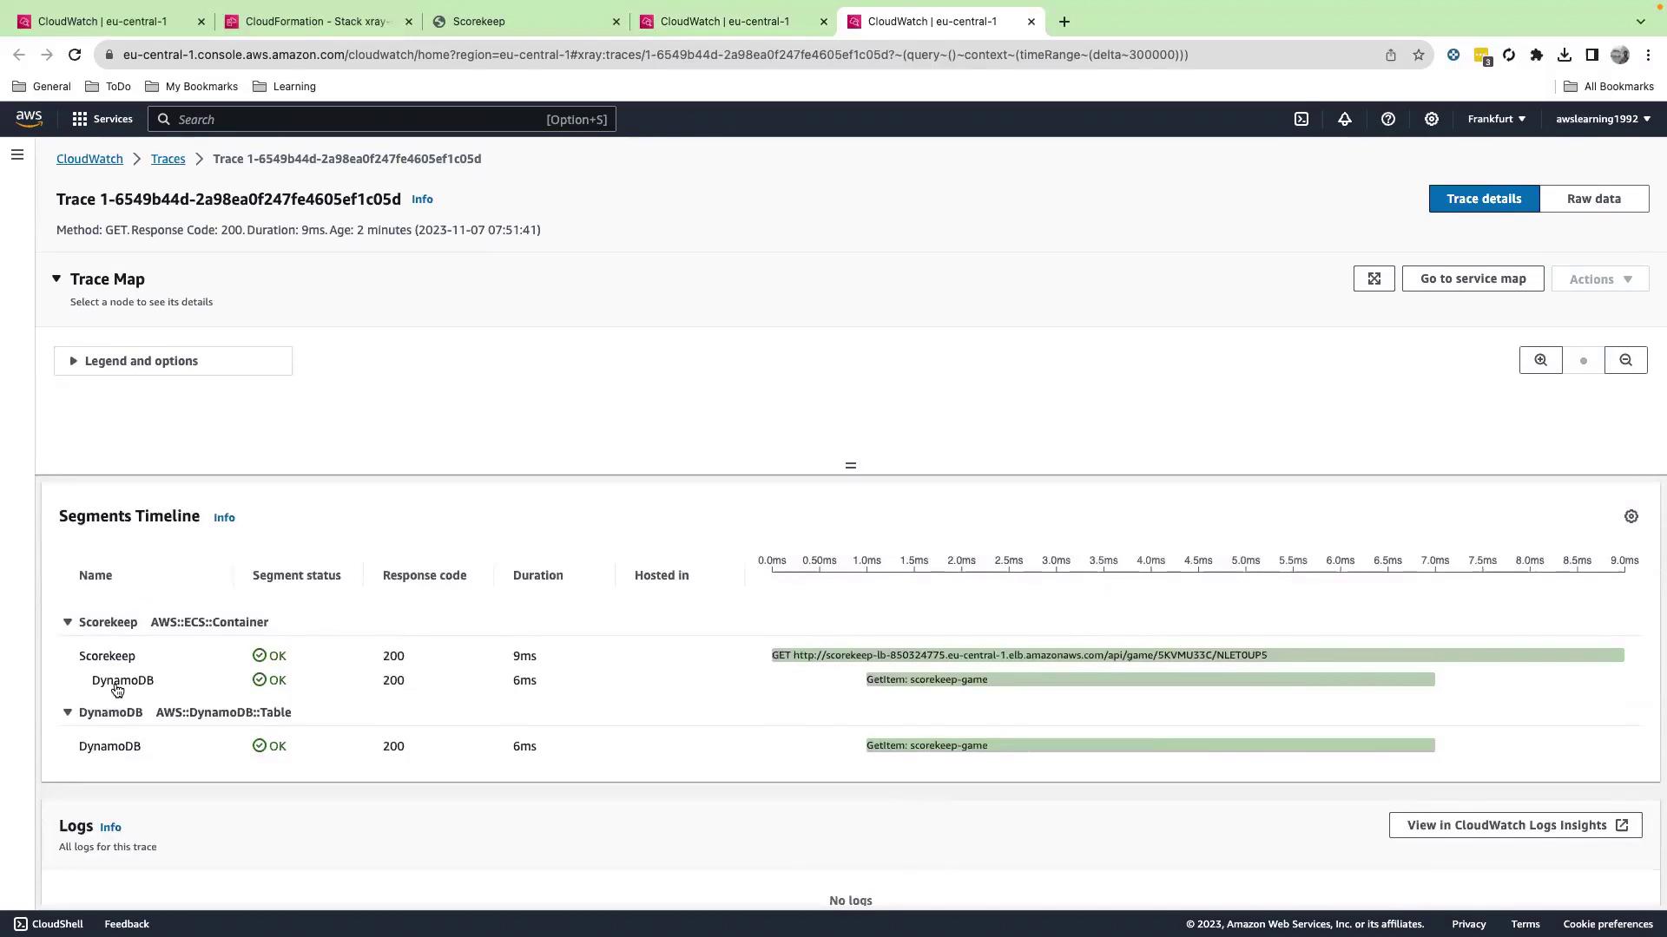Open the Services menu
The height and width of the screenshot is (937, 1667).
tap(102, 120)
